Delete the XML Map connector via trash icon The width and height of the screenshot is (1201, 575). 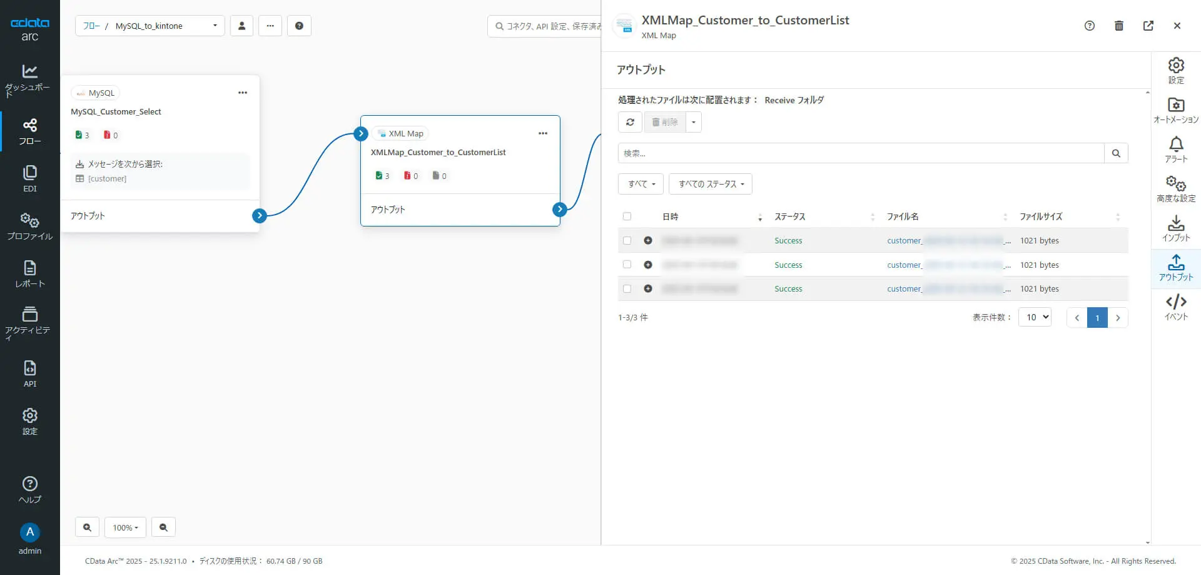[x=1119, y=26]
